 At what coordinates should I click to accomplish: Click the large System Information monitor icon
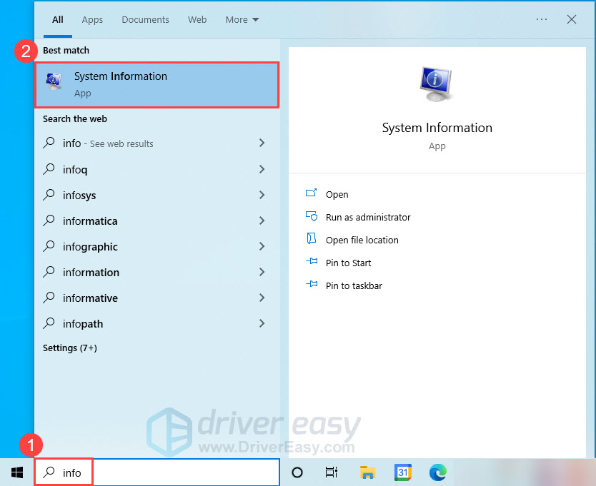click(437, 83)
